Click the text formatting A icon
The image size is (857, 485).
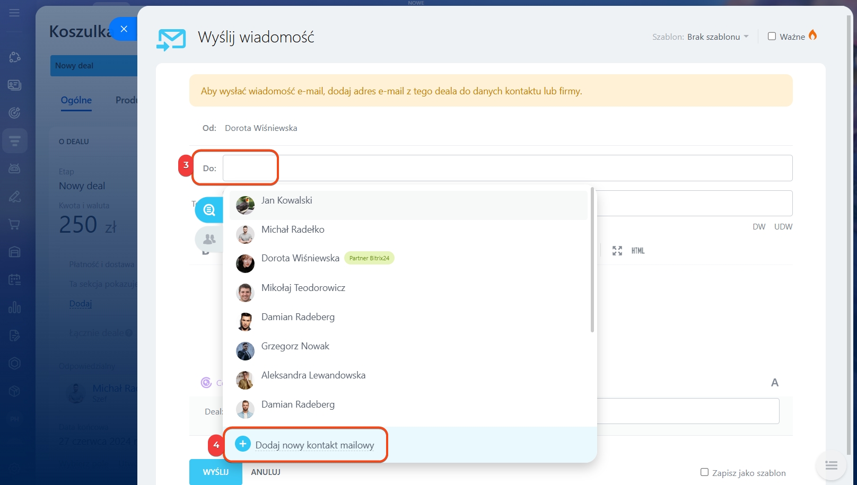pos(774,383)
